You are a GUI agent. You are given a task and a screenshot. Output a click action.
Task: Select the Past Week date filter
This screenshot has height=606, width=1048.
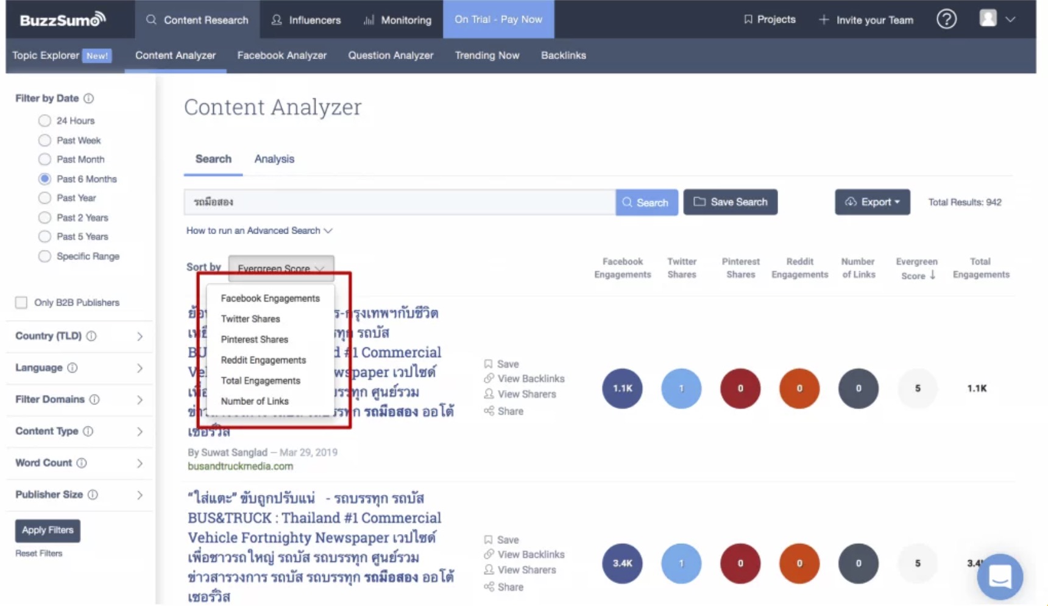pos(44,140)
